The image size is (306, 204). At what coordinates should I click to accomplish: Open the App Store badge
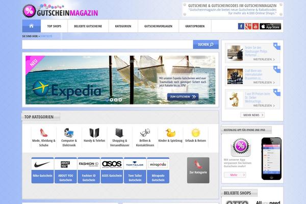click(270, 26)
